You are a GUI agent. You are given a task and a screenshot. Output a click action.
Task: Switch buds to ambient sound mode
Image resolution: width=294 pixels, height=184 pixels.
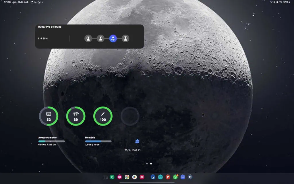point(100,39)
